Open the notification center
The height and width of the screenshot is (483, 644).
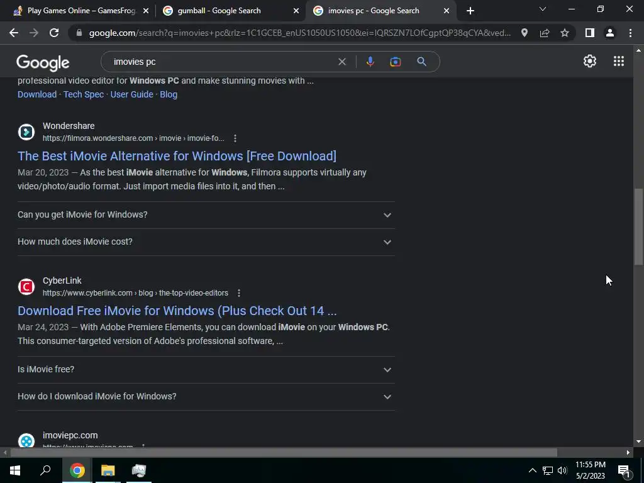625,470
